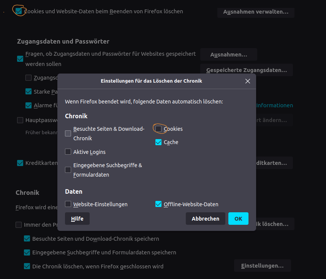The width and height of the screenshot is (326, 279).
Task: Uncheck Fragen, ob Zugangsdaten gespeichert werden sollen
Action: (x=20, y=59)
